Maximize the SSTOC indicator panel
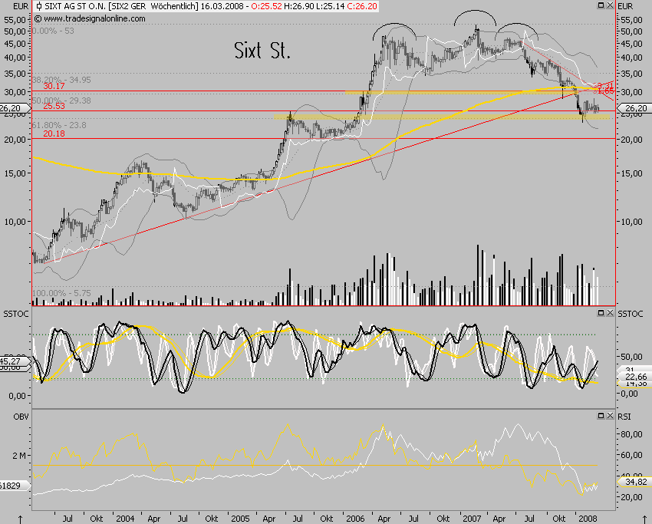The image size is (652, 524). (601, 311)
